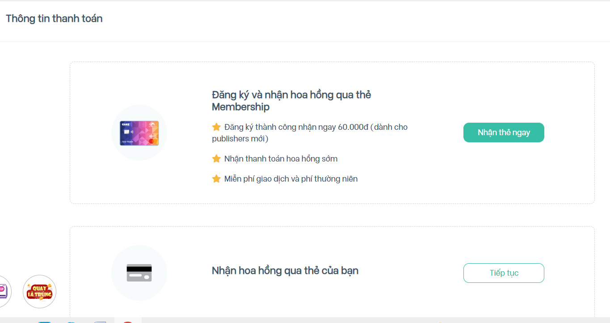Click the "Nhận thẻ ngay" button
This screenshot has width=610, height=323.
point(503,133)
